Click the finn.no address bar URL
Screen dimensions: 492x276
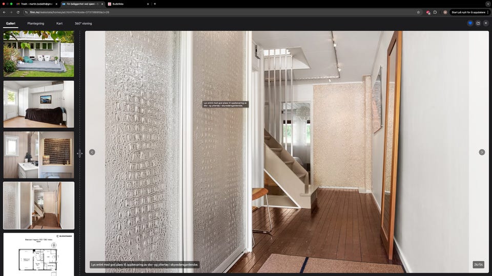pos(70,12)
